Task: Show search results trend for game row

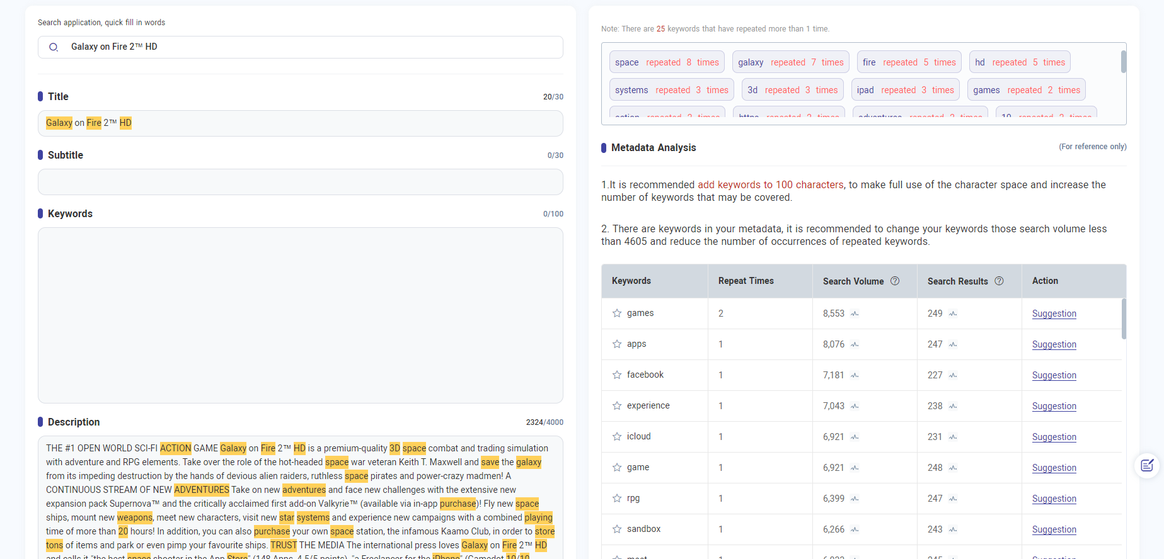Action: (x=953, y=468)
